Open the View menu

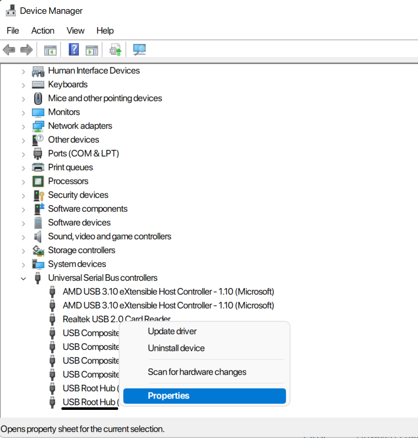point(75,31)
